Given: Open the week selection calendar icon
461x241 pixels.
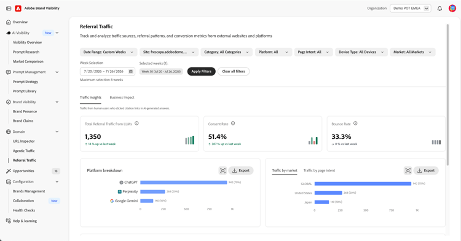Looking at the screenshot, I should (131, 71).
